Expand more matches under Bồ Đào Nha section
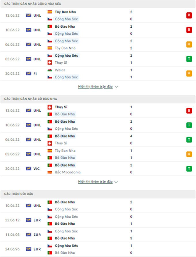 [x=95, y=182]
